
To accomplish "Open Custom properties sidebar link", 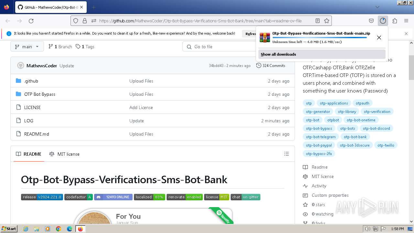I will [330, 195].
